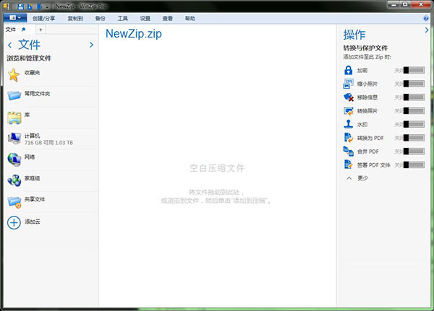434x311 pixels.
Task: Click the 添加云 label
Action: tap(33, 222)
